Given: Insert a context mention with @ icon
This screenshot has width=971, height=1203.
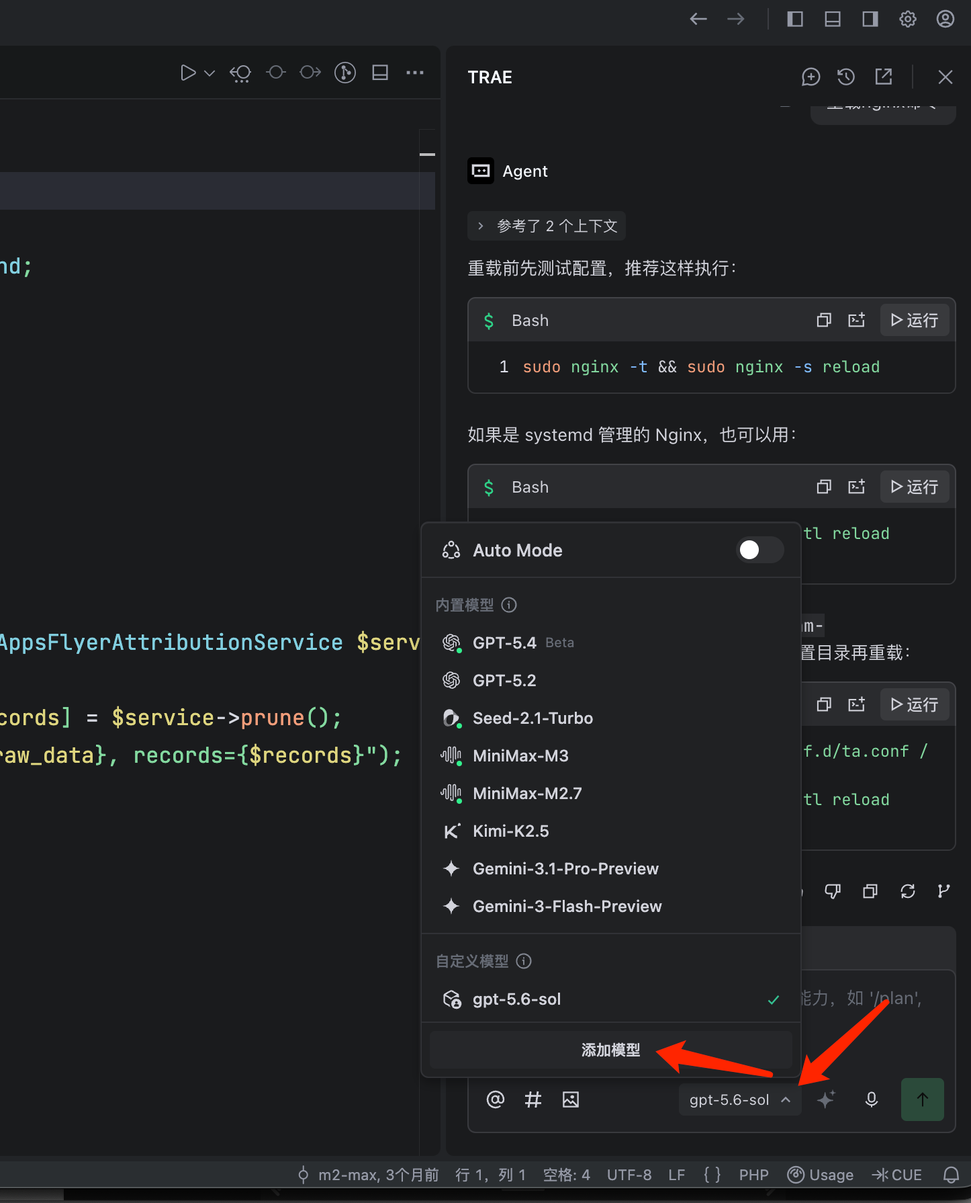Looking at the screenshot, I should (496, 1100).
